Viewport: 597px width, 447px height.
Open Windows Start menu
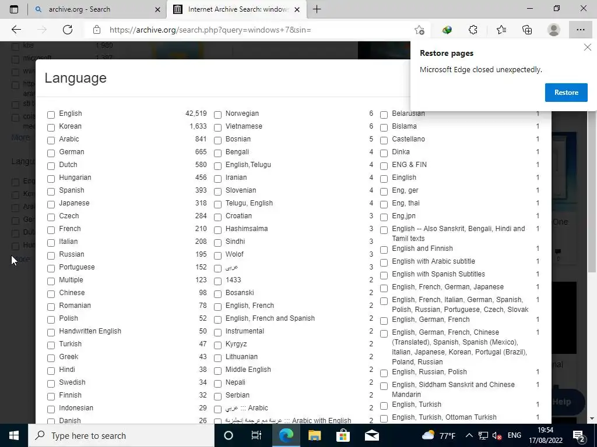14,435
